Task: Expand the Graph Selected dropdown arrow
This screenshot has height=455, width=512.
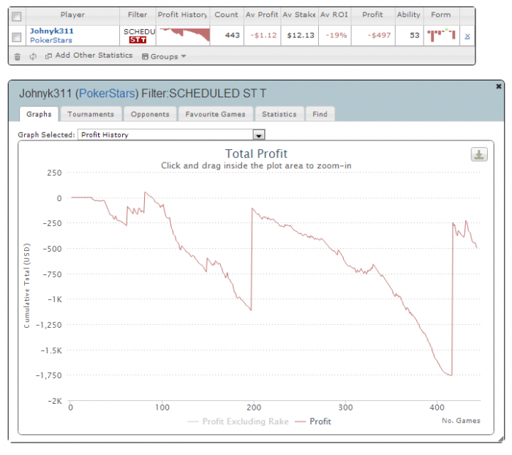Action: [x=259, y=135]
